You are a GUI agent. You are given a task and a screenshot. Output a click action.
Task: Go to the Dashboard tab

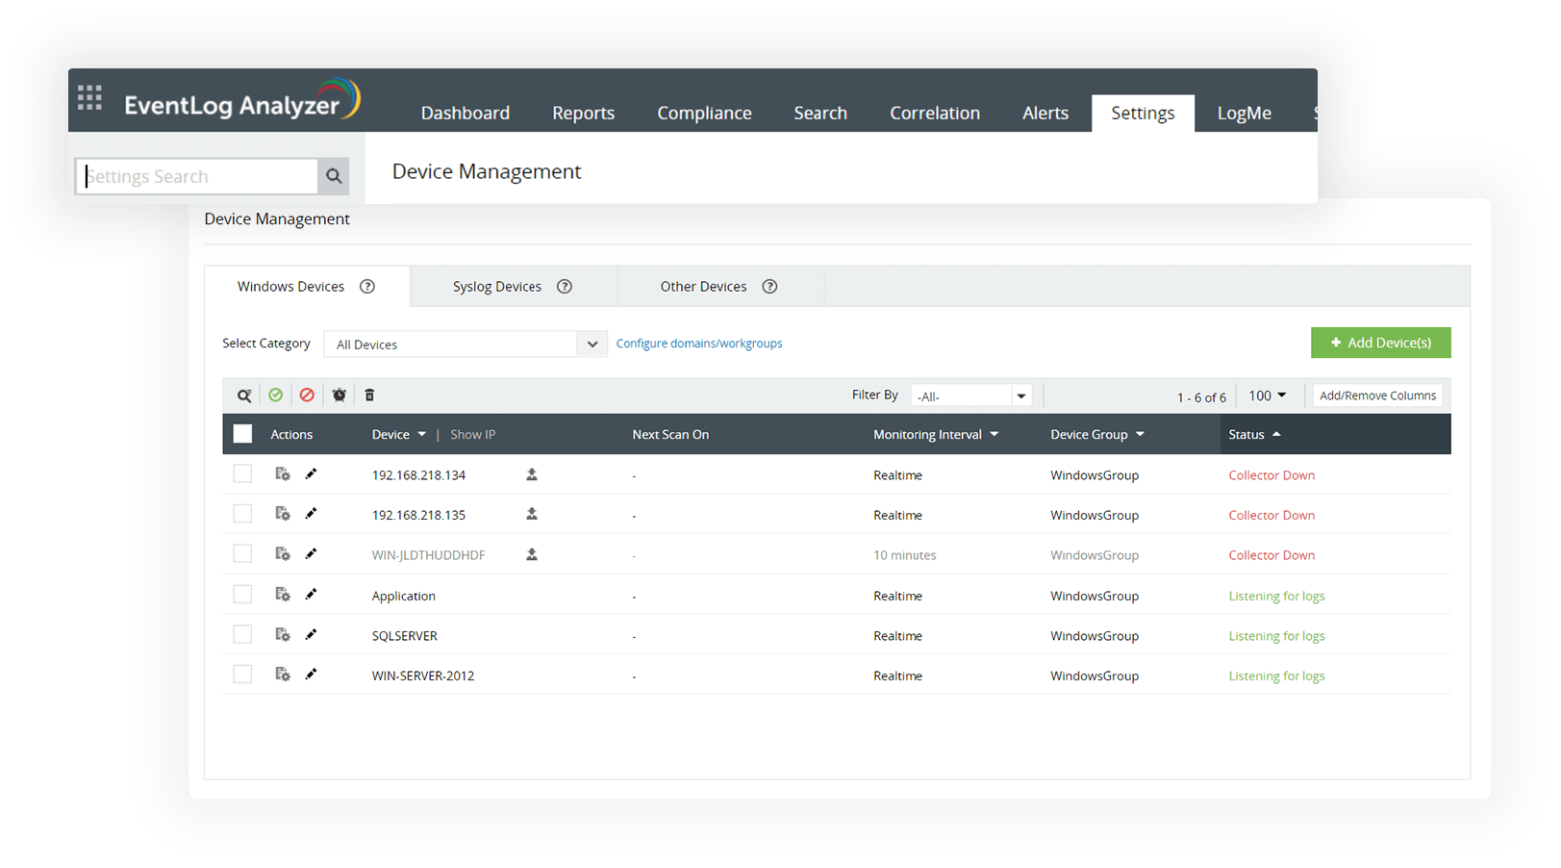[466, 113]
